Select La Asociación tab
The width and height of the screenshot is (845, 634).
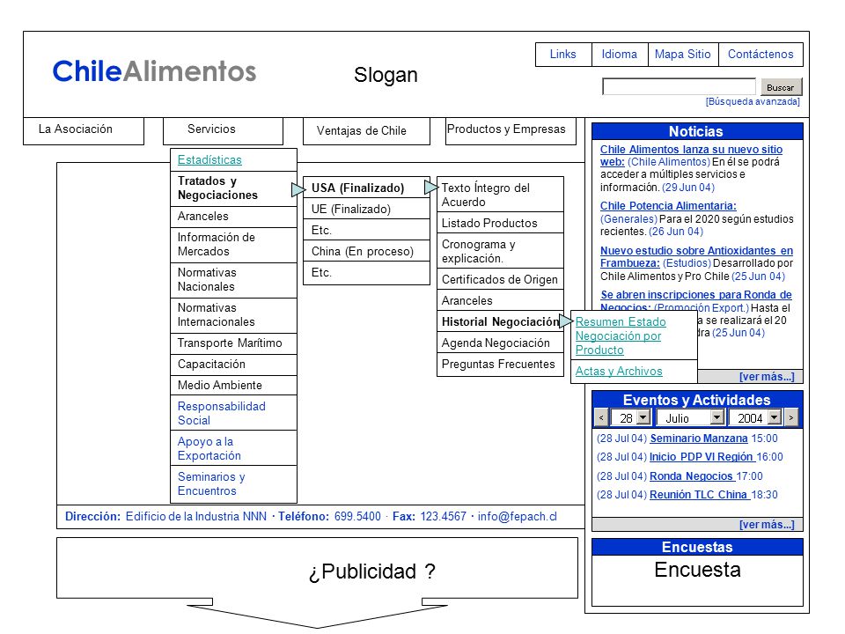click(84, 130)
